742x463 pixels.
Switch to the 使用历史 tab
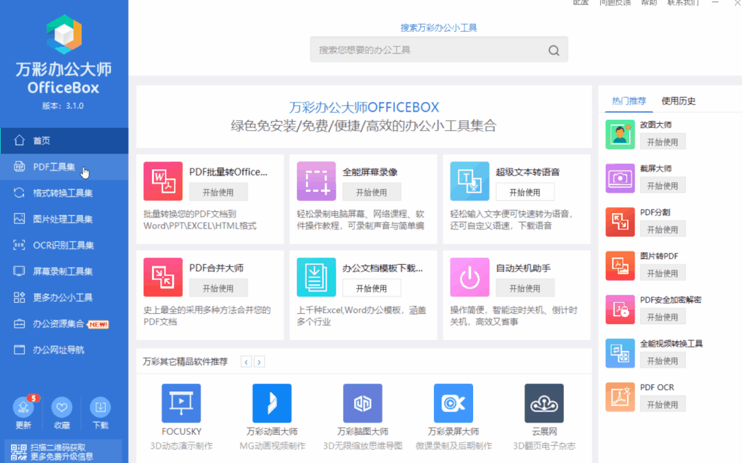(x=678, y=101)
